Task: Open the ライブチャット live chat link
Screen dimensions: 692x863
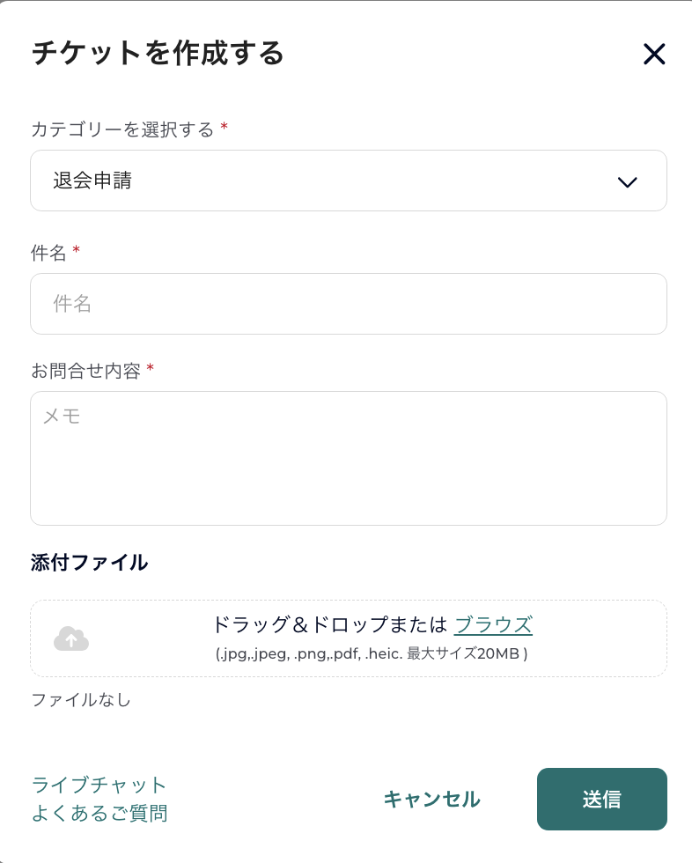Action: (99, 785)
